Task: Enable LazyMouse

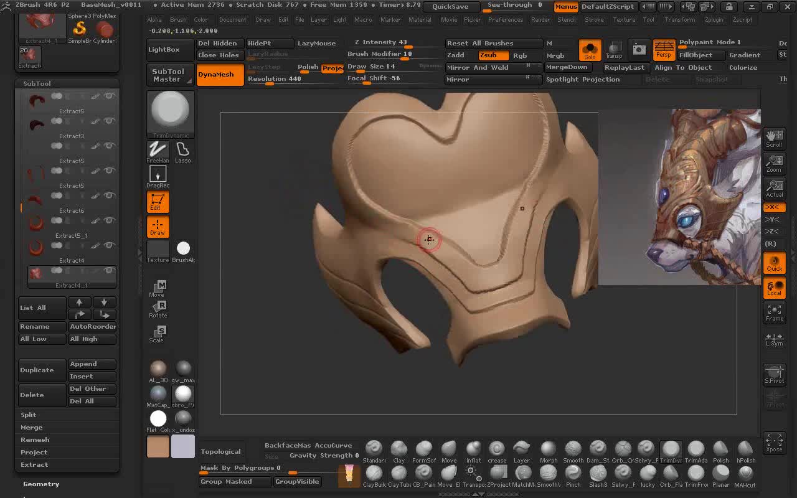Action: pos(316,44)
